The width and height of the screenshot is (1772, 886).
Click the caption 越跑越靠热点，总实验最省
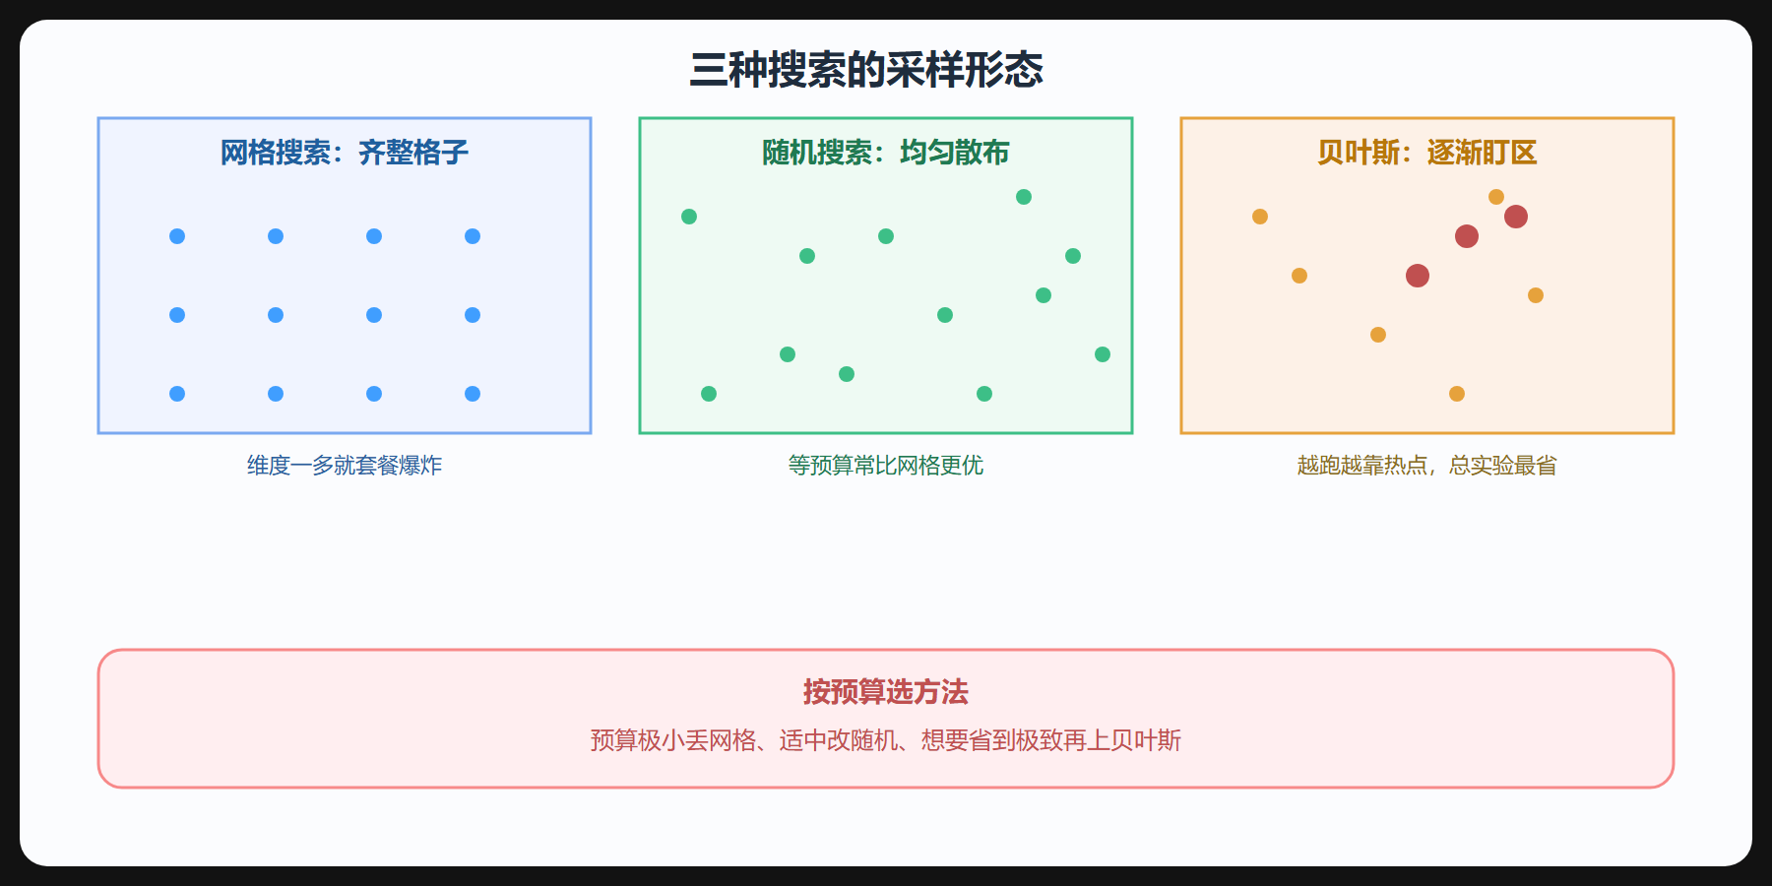click(1427, 466)
